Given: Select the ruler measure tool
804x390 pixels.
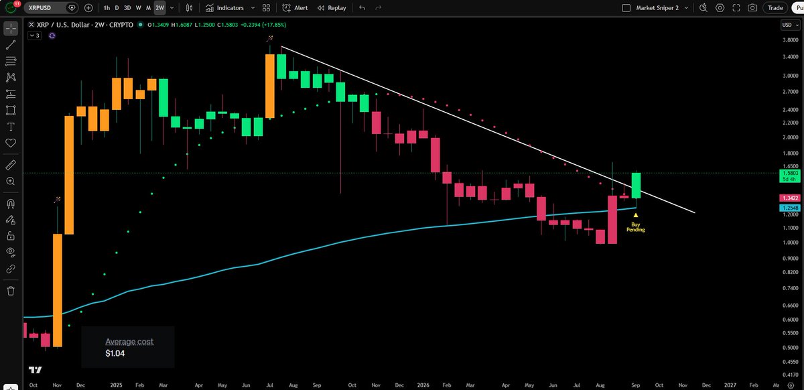Looking at the screenshot, I should (x=11, y=164).
